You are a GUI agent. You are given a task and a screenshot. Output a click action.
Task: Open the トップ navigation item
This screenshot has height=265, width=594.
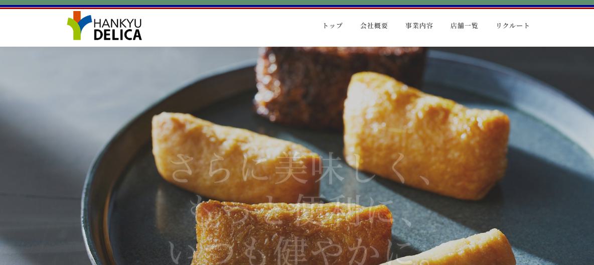coord(333,26)
